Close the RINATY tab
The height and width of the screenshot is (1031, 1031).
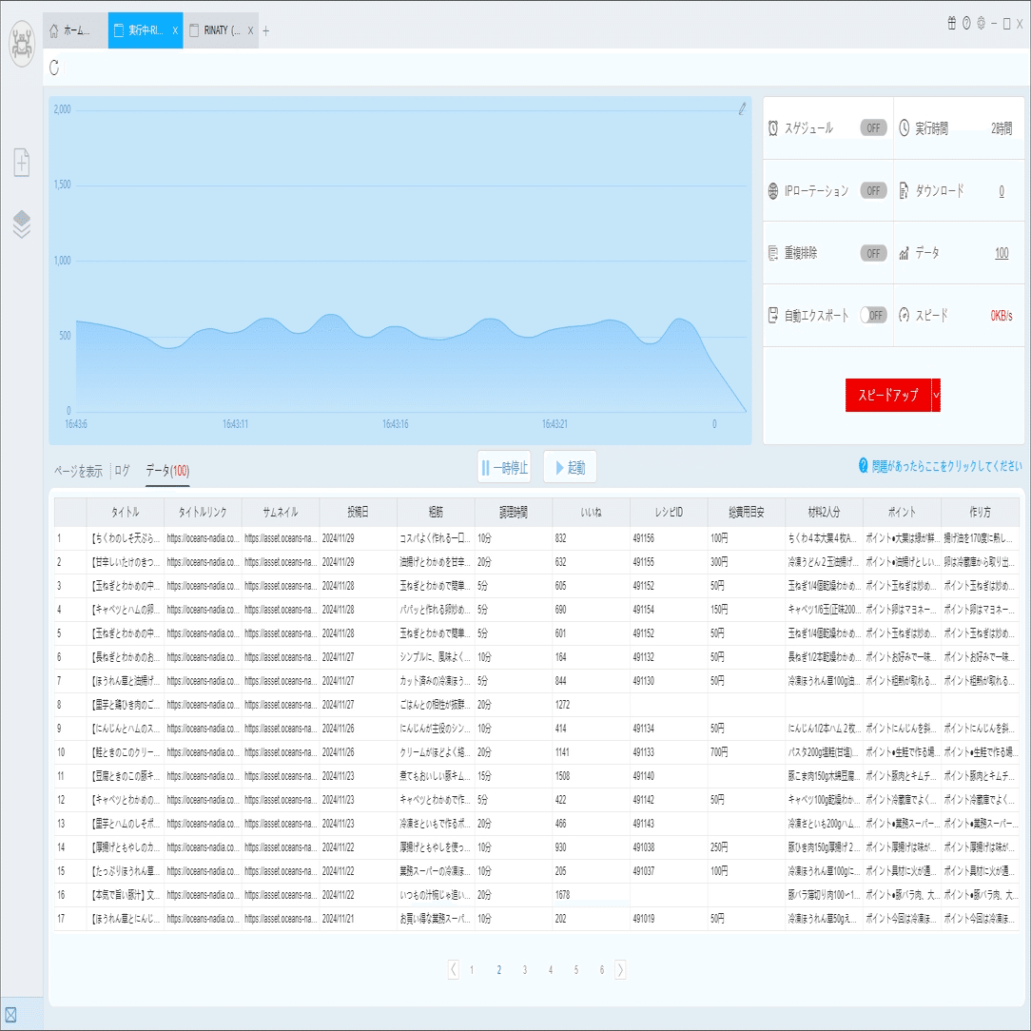point(250,30)
